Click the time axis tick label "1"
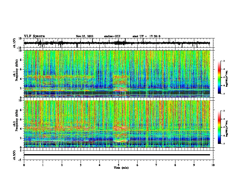 (x=43, y=165)
